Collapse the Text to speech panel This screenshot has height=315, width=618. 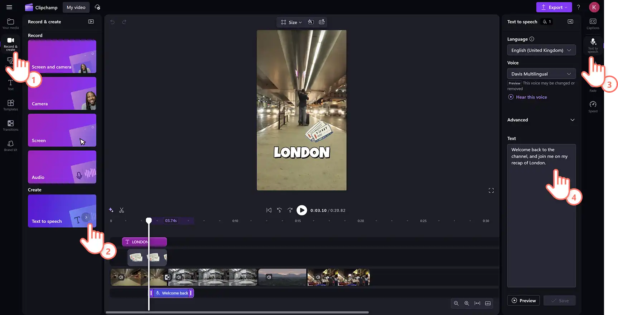point(570,21)
